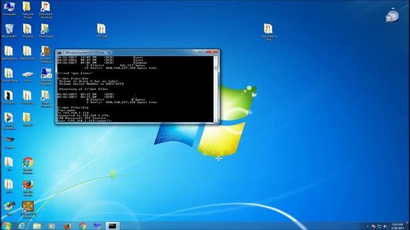Click the network tray icon
The height and width of the screenshot is (230, 410).
tap(379, 226)
